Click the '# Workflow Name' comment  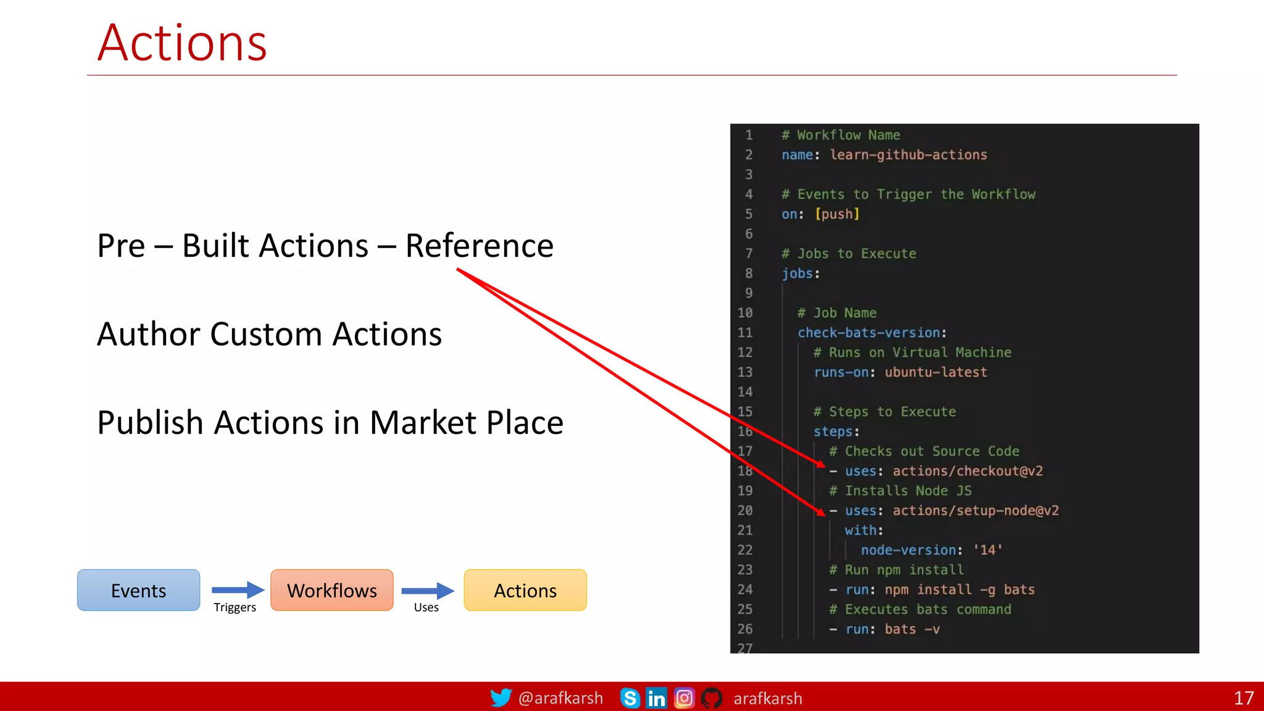pyautogui.click(x=841, y=135)
